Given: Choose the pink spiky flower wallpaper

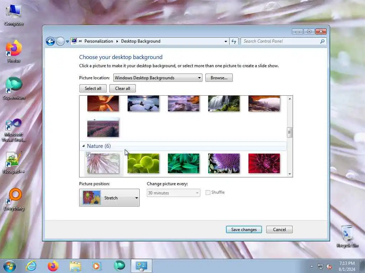Looking at the screenshot, I should pyautogui.click(x=103, y=164).
